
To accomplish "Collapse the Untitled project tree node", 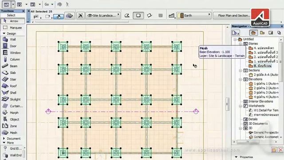I will 235,40.
